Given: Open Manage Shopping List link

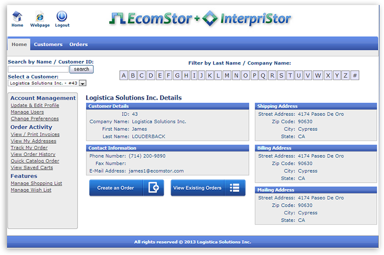Looking at the screenshot, I should click(36, 183).
